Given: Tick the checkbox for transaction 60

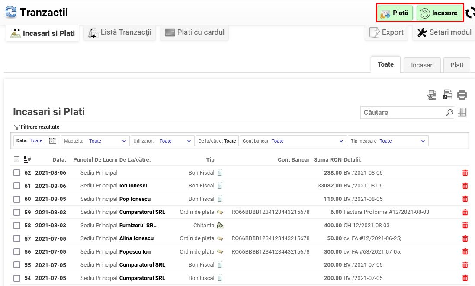Looking at the screenshot, I should click(x=17, y=199).
